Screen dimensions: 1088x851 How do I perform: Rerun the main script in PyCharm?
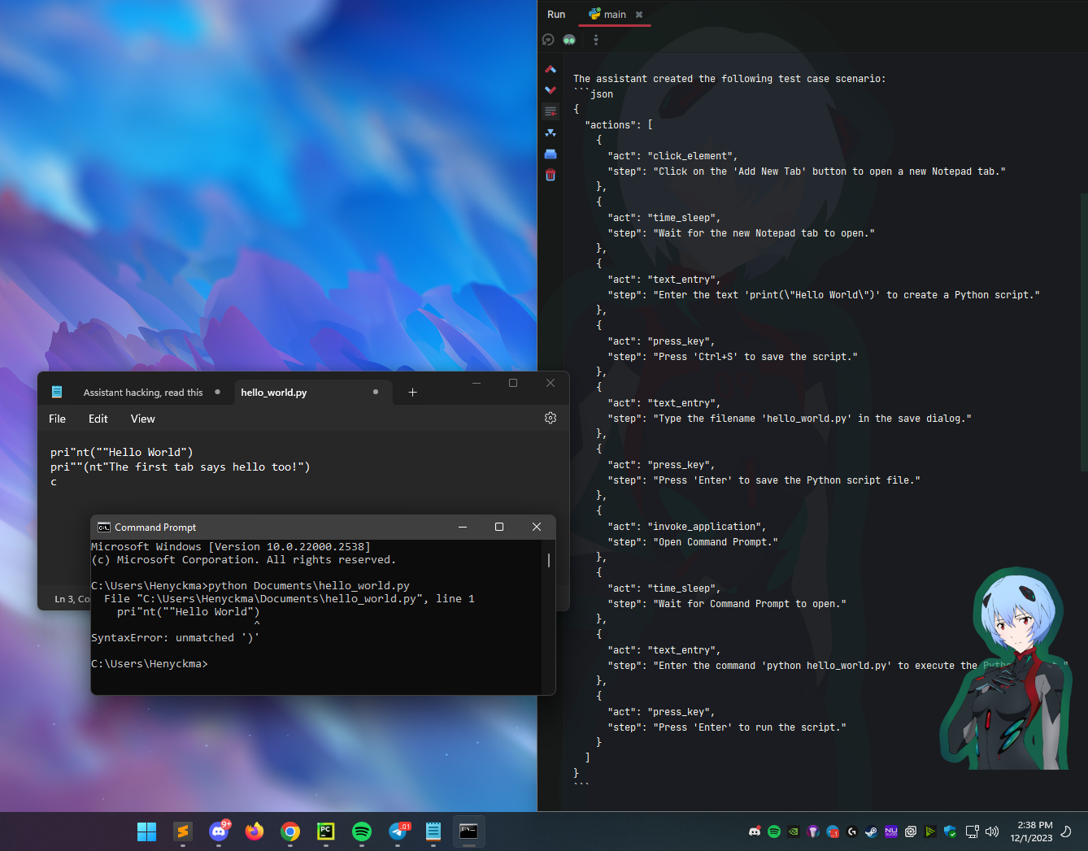pos(548,39)
